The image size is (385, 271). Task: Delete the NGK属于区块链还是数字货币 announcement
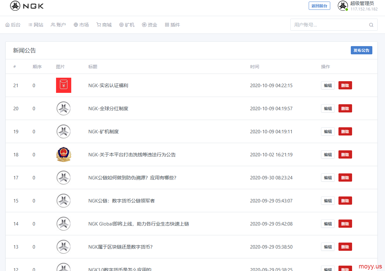tap(345, 247)
